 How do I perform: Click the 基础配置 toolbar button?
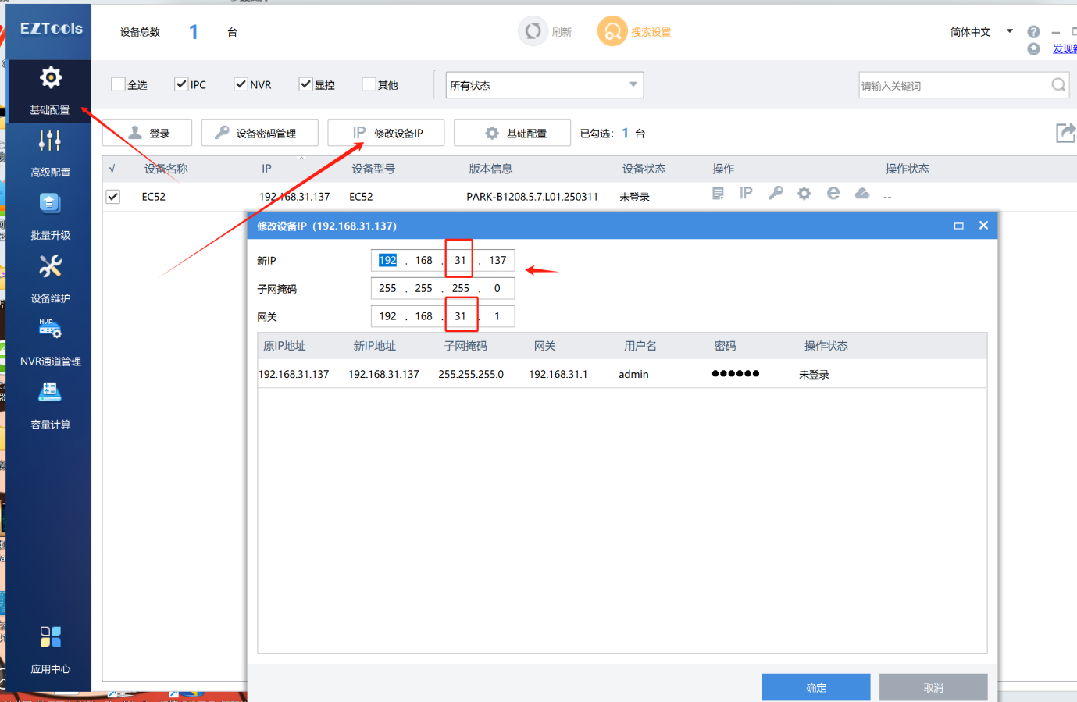[x=512, y=133]
